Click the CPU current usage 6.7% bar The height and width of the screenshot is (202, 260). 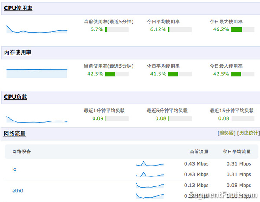coord(117,29)
